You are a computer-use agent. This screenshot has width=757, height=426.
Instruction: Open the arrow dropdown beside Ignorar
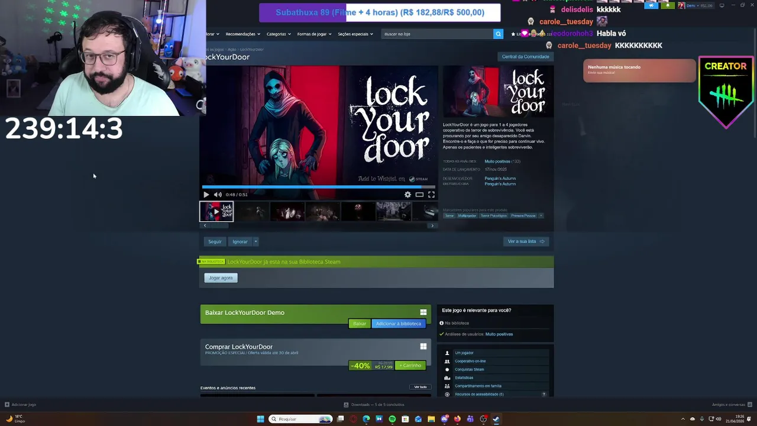[x=255, y=241]
